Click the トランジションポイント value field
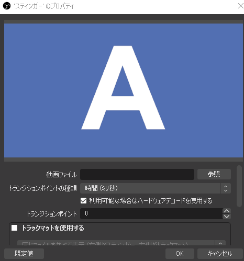 (x=151, y=213)
